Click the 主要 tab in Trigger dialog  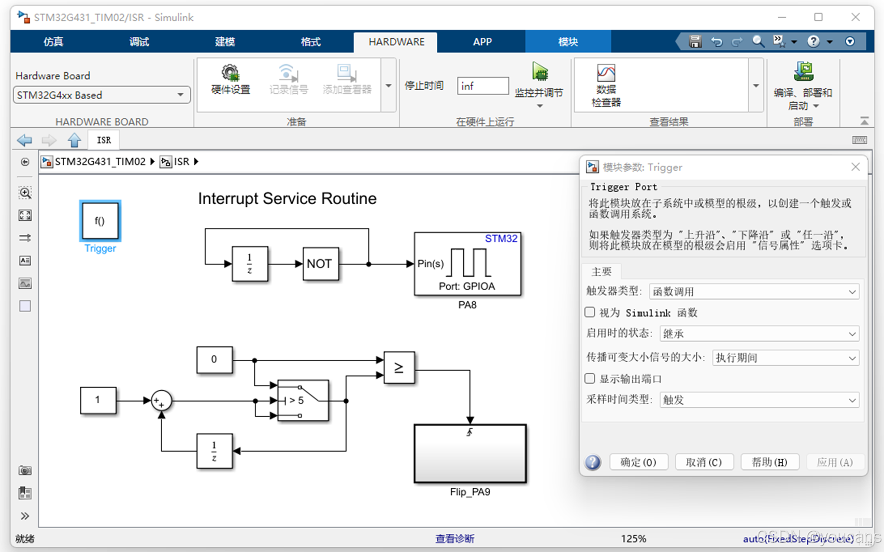pos(601,272)
